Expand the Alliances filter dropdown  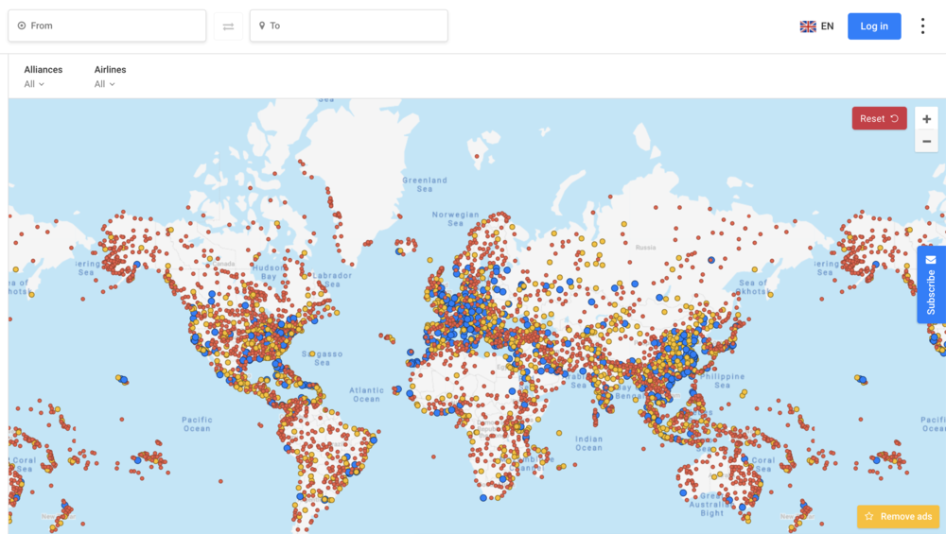[34, 84]
